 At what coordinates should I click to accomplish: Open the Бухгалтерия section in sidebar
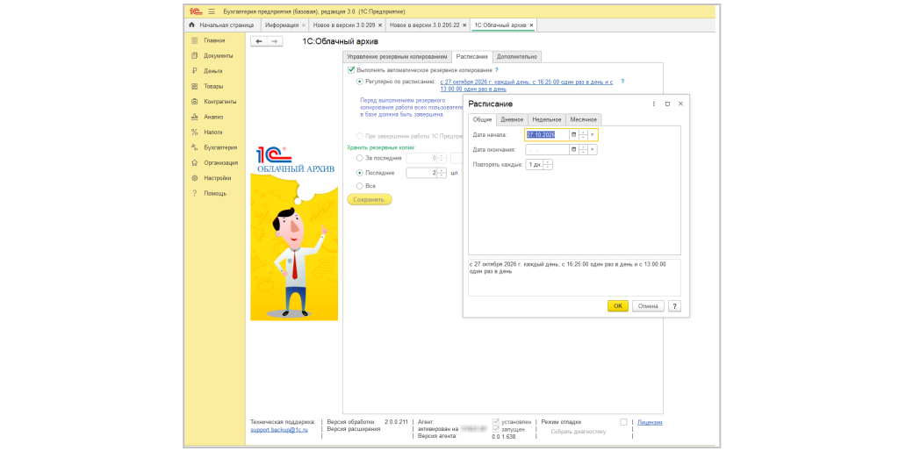click(x=220, y=147)
